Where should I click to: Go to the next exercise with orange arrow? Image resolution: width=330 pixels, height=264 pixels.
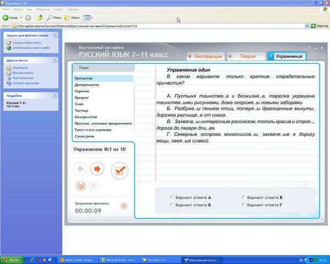pyautogui.click(x=97, y=168)
